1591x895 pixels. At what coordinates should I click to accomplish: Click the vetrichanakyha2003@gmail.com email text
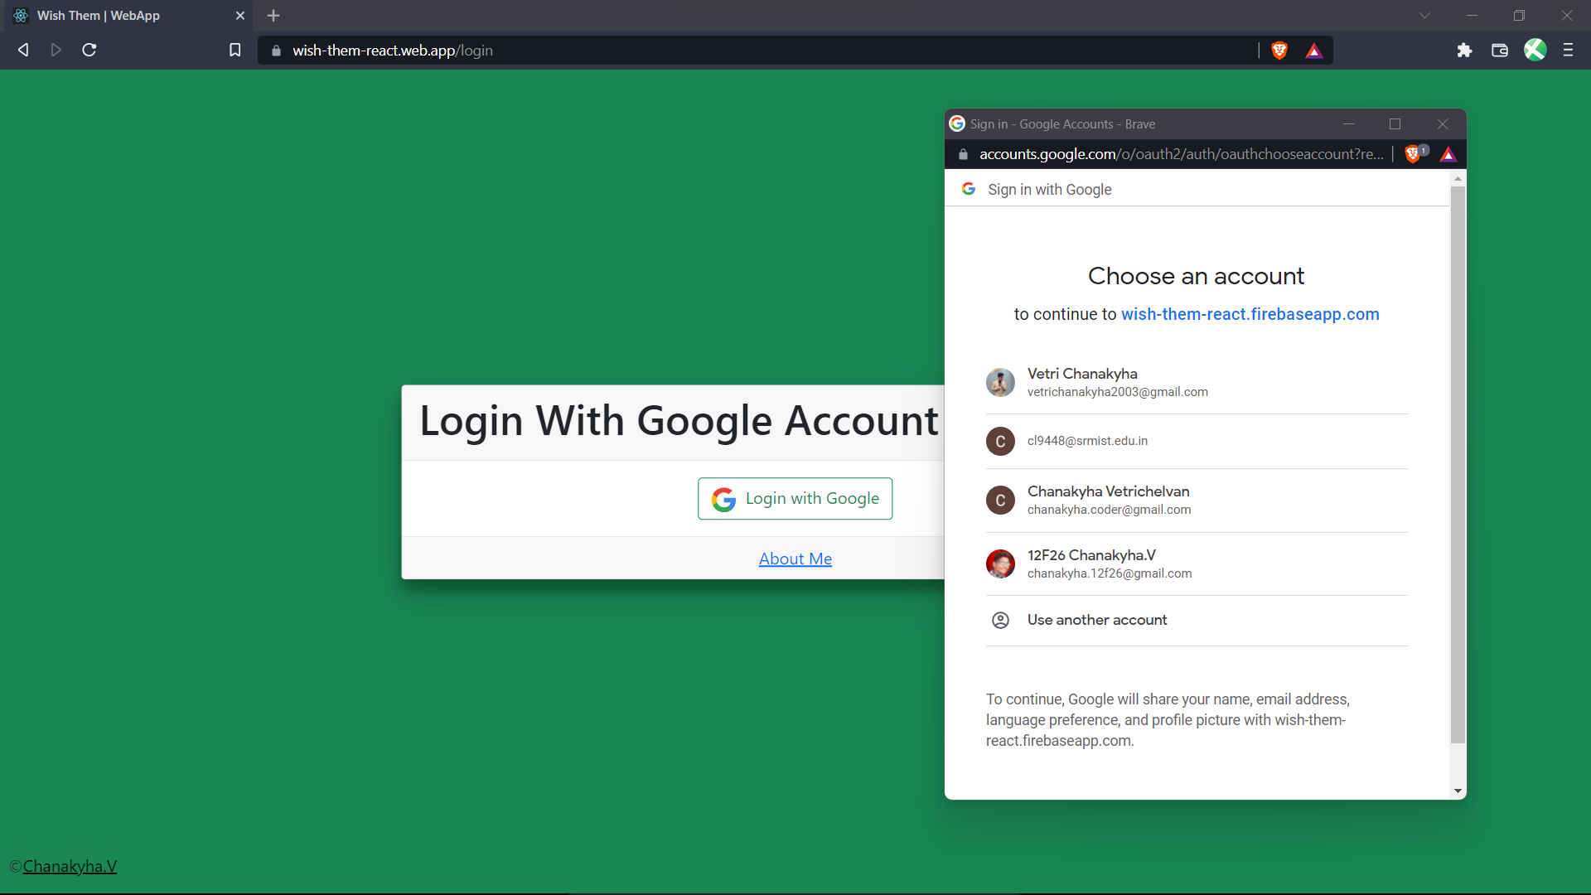(1117, 392)
